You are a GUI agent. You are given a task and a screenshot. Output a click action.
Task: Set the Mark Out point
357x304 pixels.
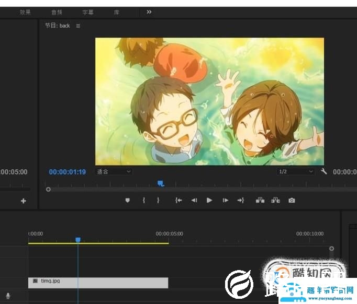pyautogui.click(x=158, y=200)
